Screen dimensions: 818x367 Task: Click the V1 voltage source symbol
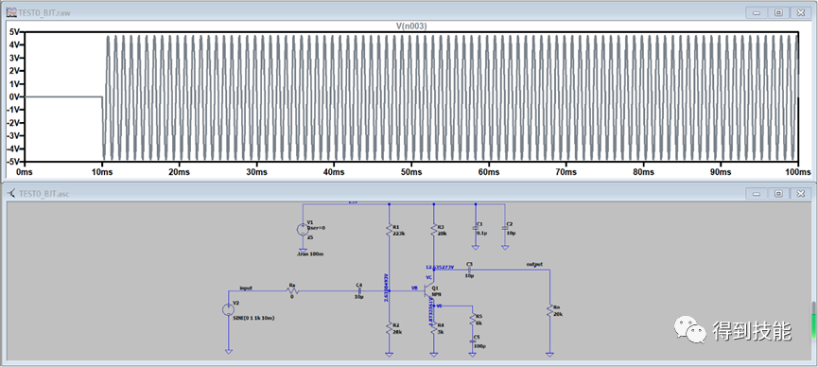(x=302, y=230)
